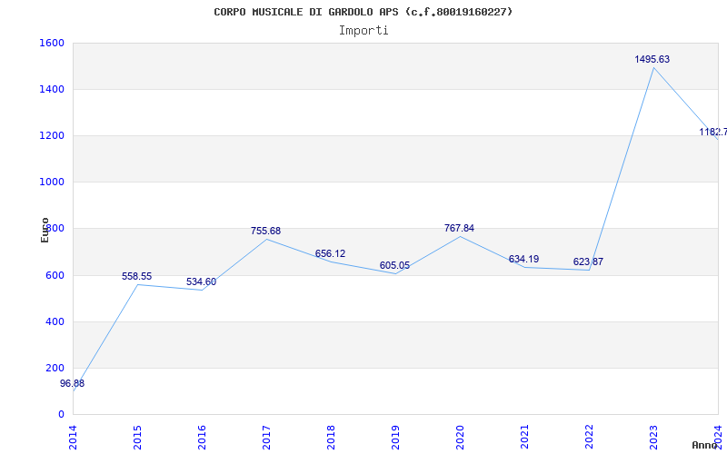Select the 1000 y-axis value label

coord(52,183)
